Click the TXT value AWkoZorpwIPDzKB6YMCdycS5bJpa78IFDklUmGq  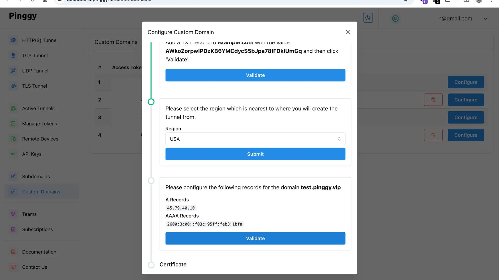(x=234, y=51)
